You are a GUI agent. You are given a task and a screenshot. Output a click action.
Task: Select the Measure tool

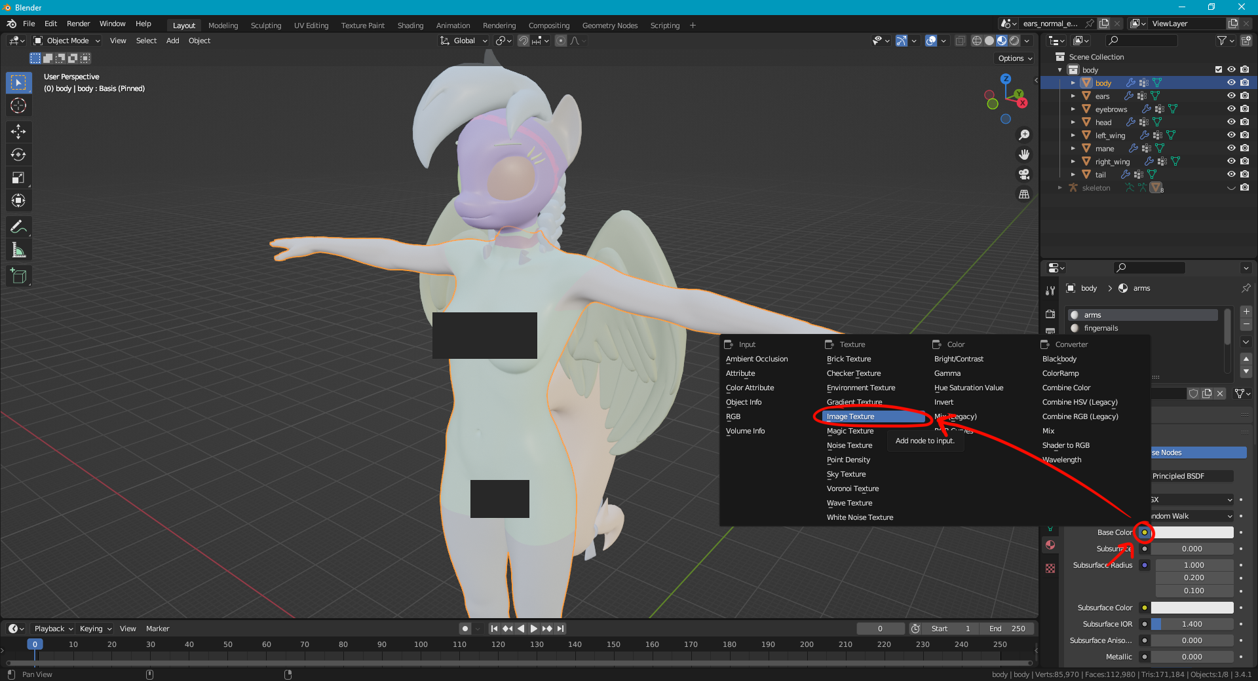click(x=18, y=249)
